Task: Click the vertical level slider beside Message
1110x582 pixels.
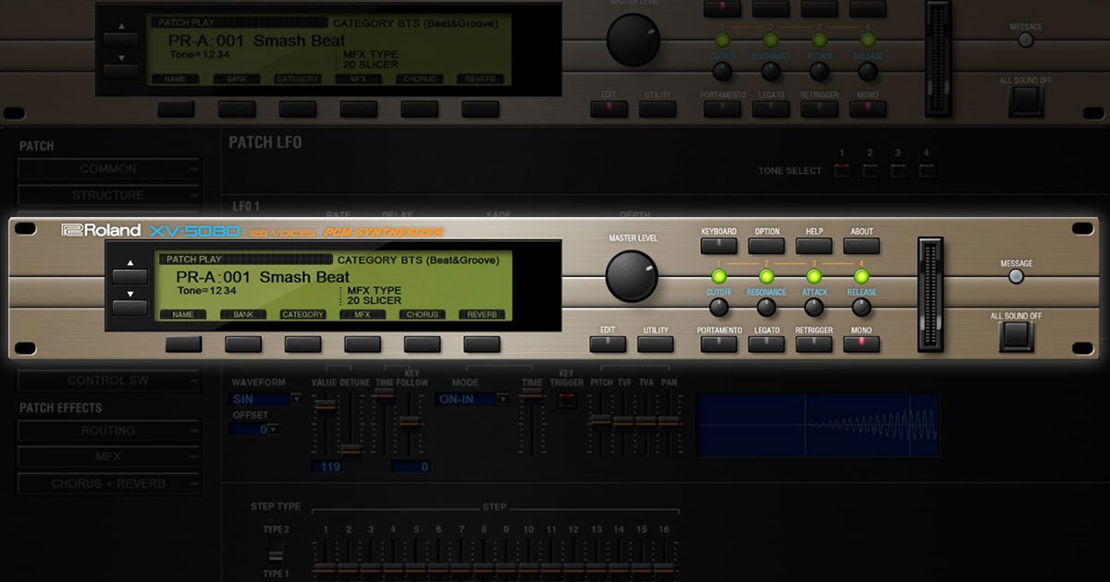Action: 930,294
